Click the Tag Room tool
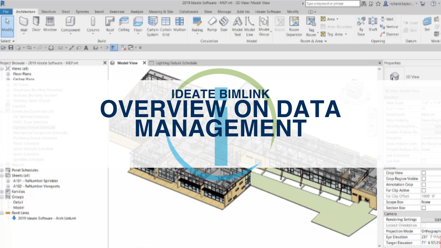 click(x=311, y=28)
